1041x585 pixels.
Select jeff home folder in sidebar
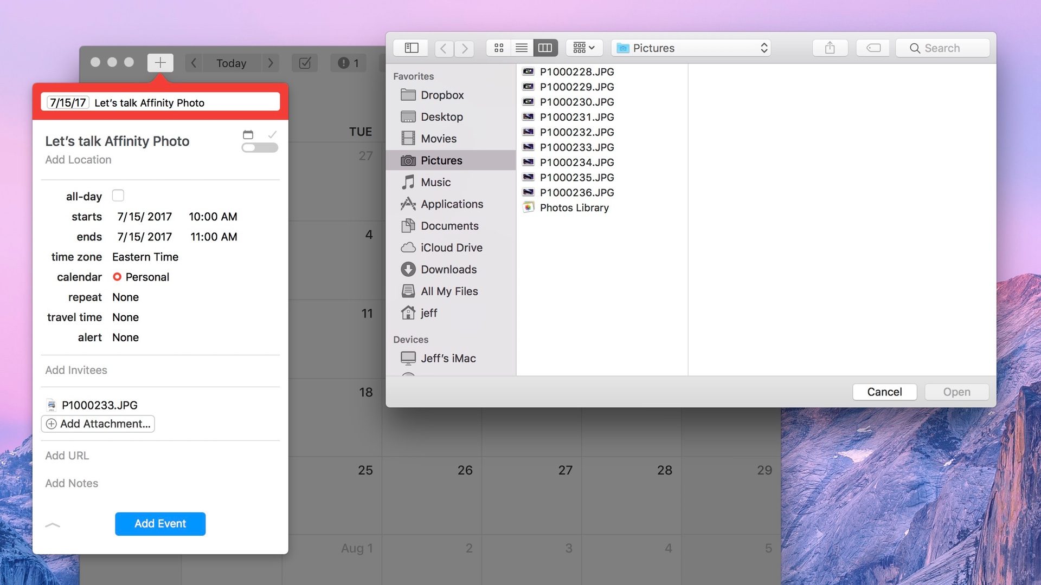[x=451, y=313]
